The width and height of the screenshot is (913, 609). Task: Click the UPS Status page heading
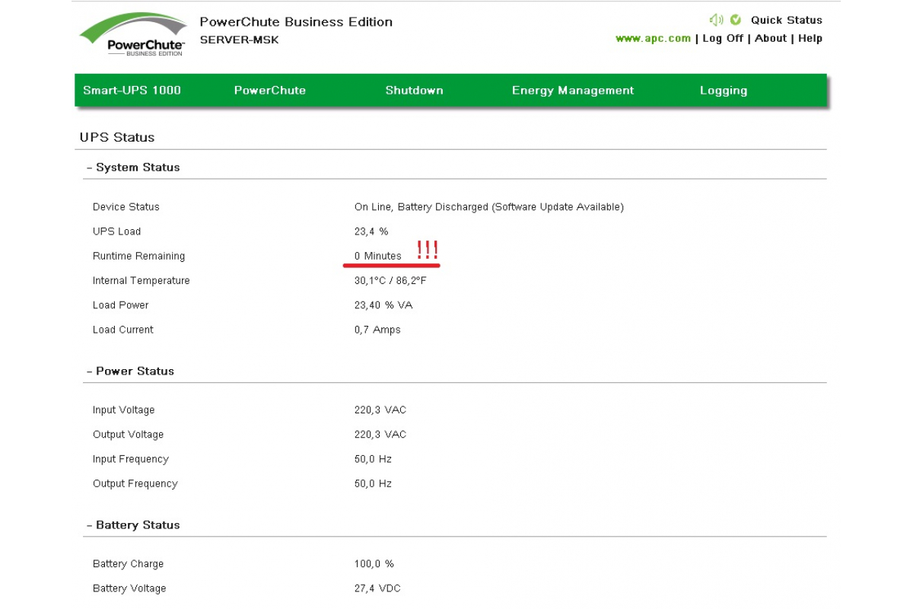117,138
